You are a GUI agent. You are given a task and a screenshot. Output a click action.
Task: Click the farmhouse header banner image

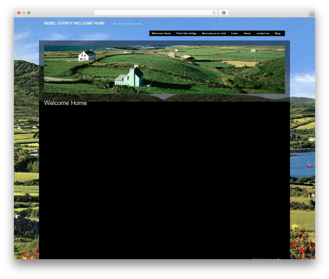tap(164, 70)
